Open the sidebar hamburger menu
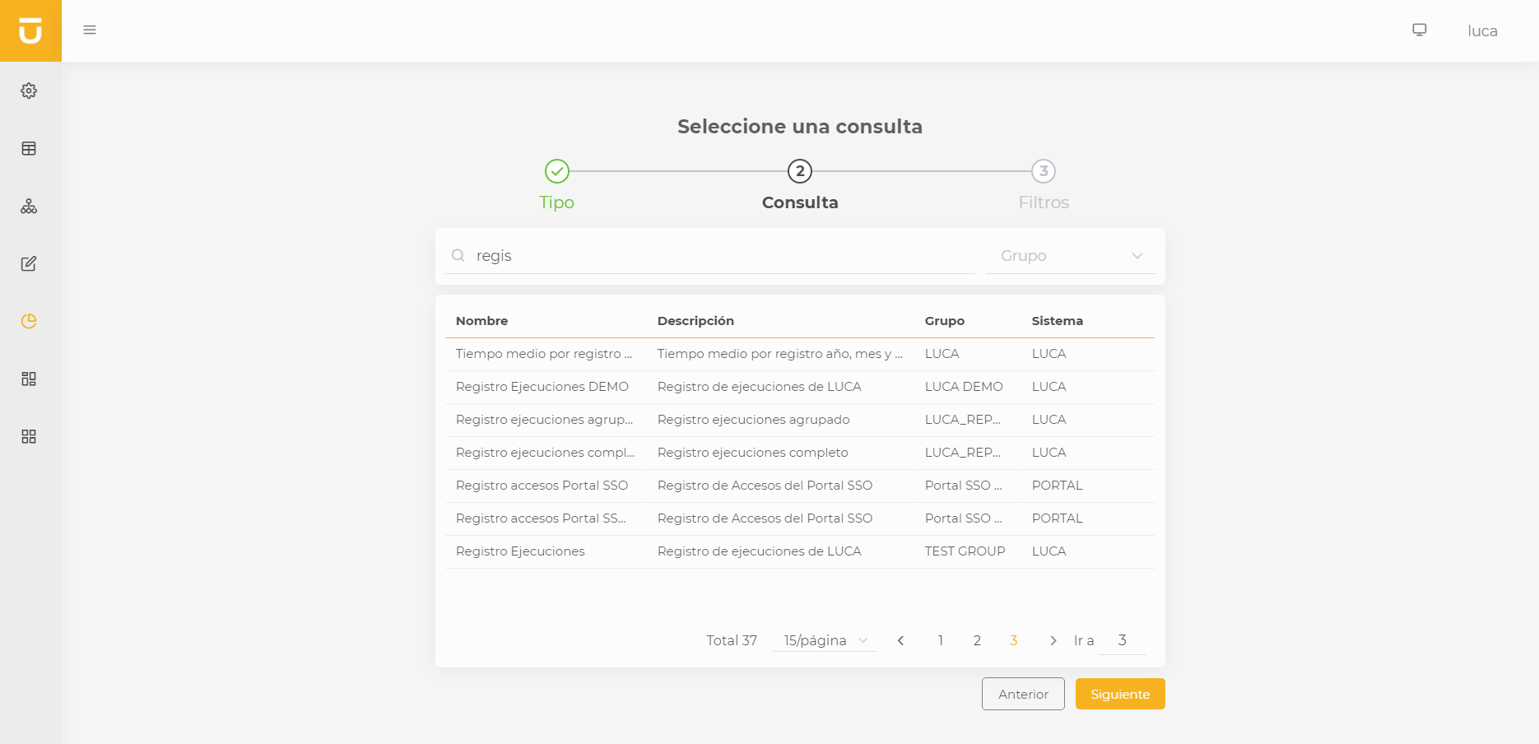Image resolution: width=1539 pixels, height=744 pixels. coord(89,30)
